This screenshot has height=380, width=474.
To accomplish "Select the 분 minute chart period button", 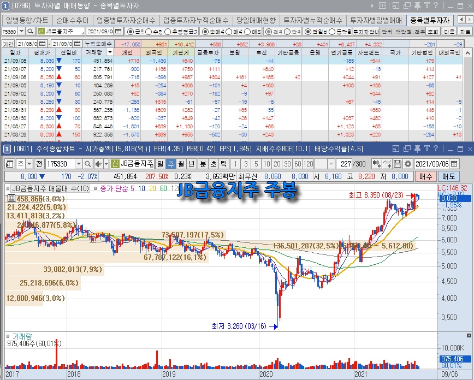I will click(x=203, y=164).
